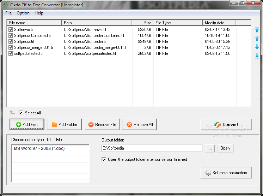Open Set more parameters dialog
Viewport: 263px width, 196px height.
pyautogui.click(x=226, y=172)
